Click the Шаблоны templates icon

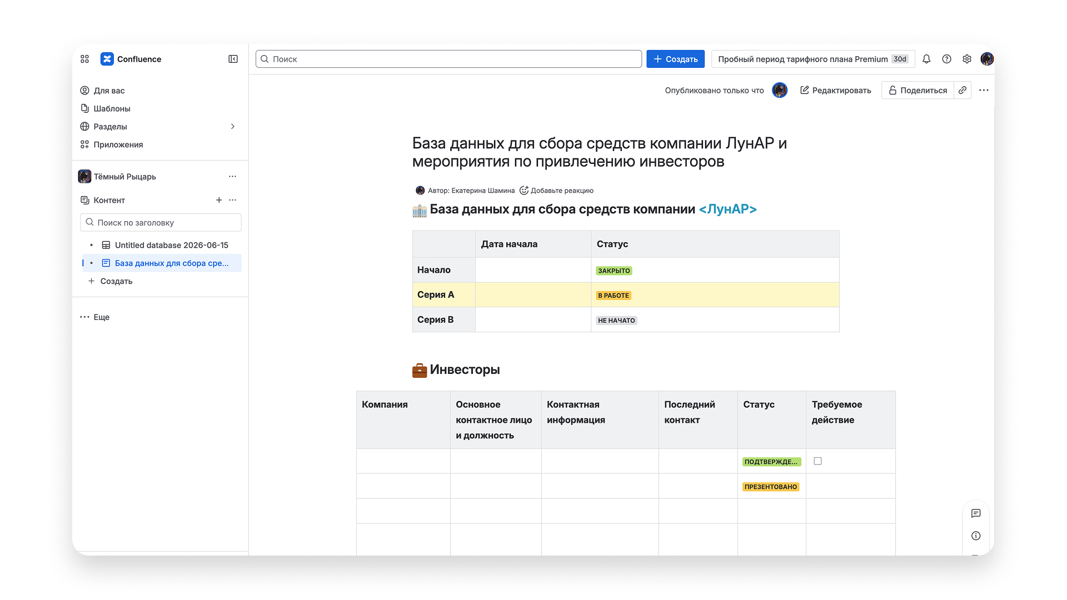tap(84, 108)
